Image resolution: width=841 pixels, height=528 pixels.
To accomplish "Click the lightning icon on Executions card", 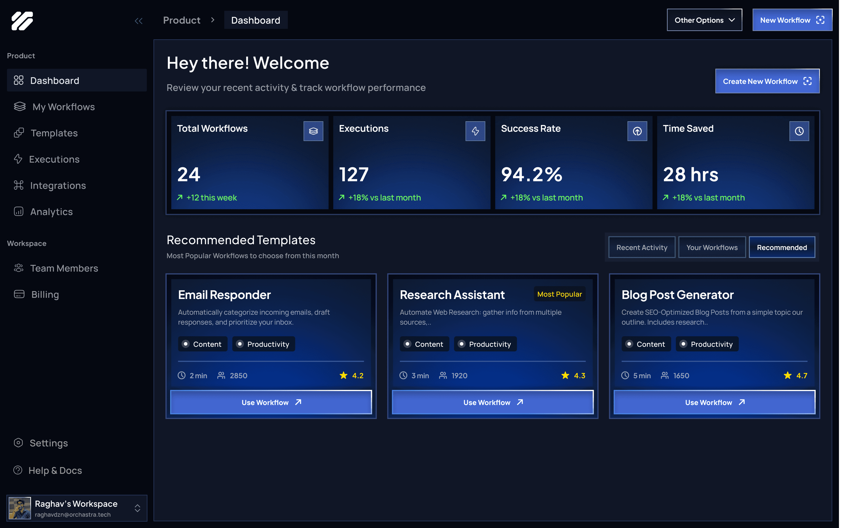I will tap(475, 131).
